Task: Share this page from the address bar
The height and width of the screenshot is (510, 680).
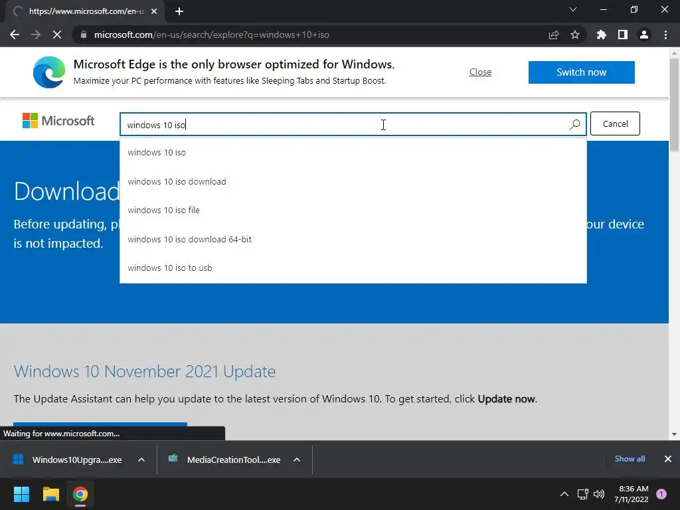Action: click(x=554, y=35)
